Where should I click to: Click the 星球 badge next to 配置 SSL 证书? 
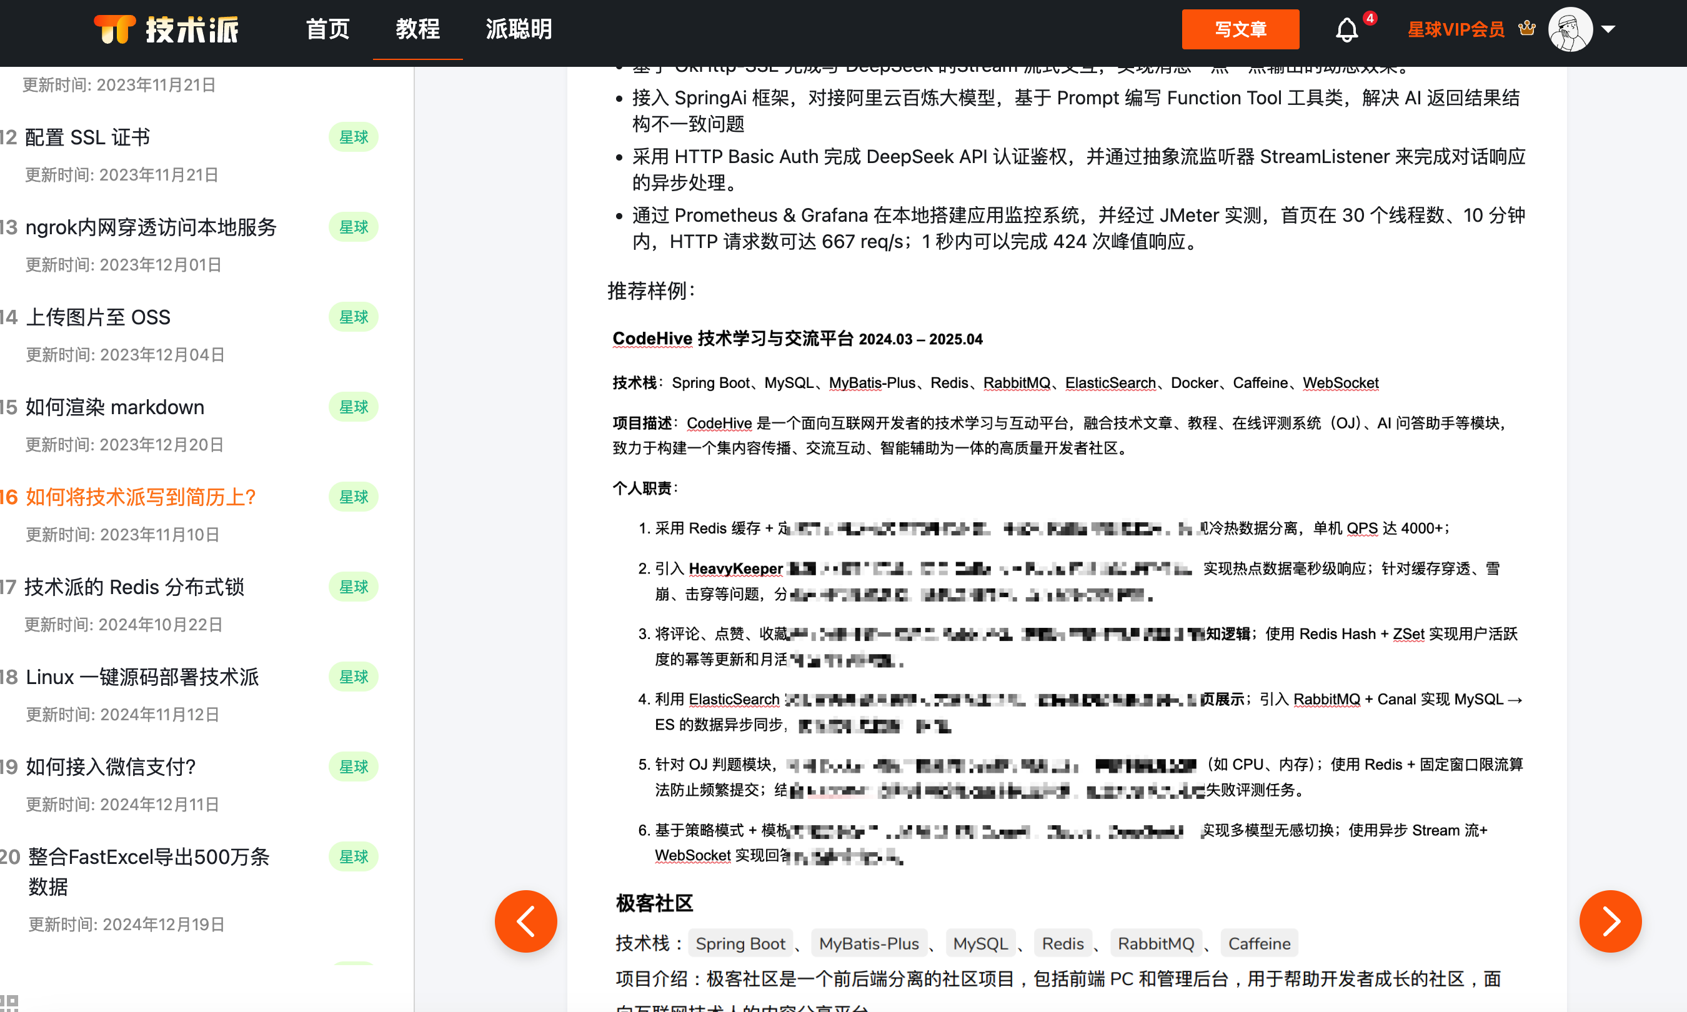click(353, 136)
